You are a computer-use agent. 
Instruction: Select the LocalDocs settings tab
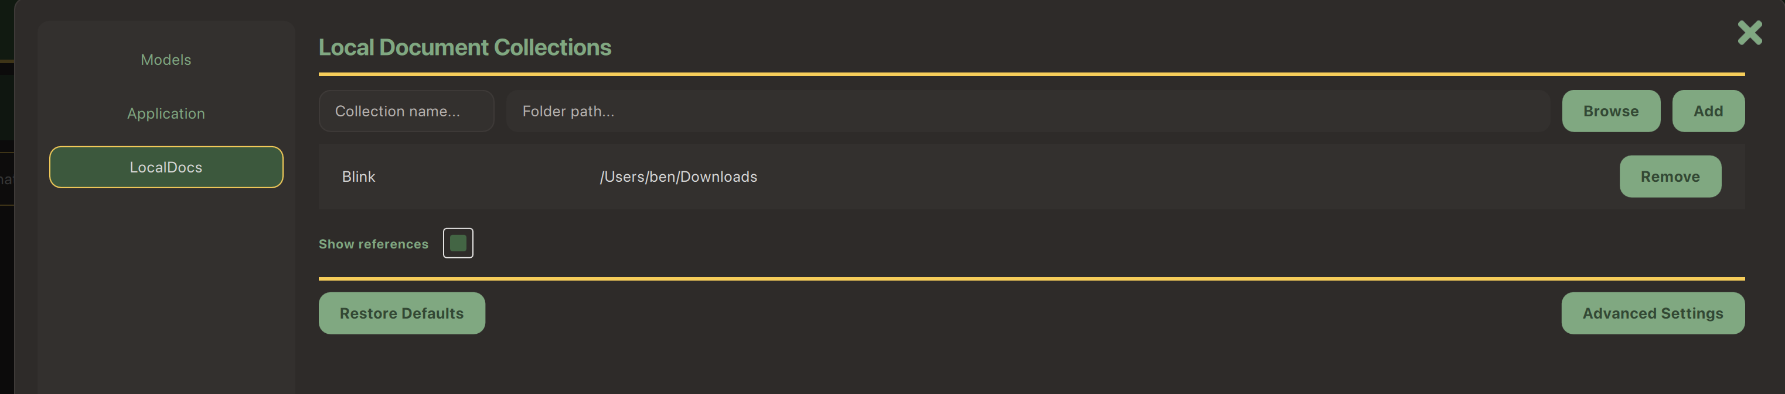166,167
